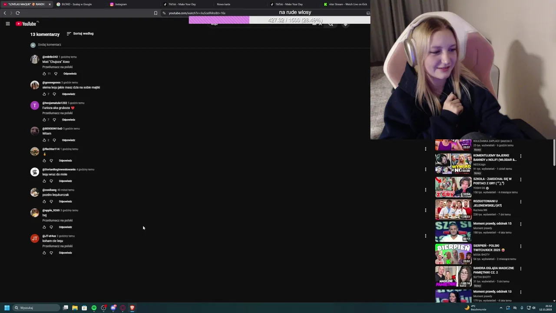
Task: Switch to the BLOND - Szukaj w Google tab
Action: (80, 4)
